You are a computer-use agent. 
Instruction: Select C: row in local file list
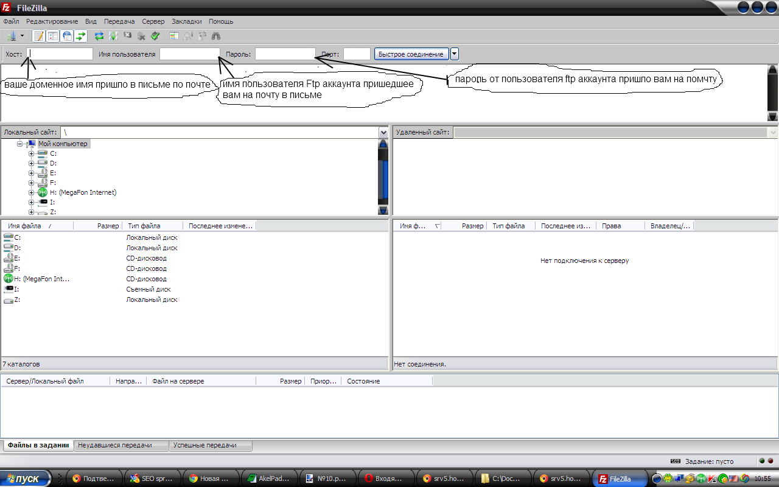(129, 237)
